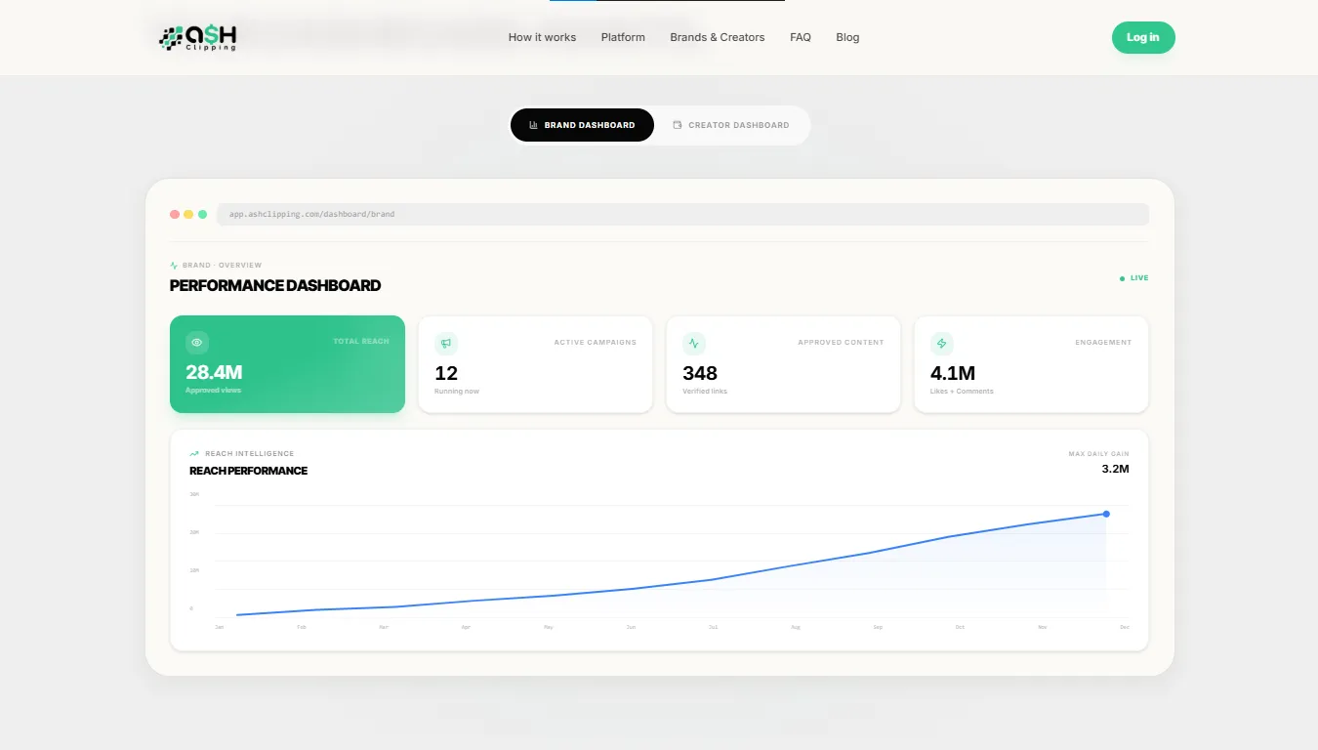Click the megaphone icon on Active Campaigns card
This screenshot has width=1318, height=750.
coord(446,343)
